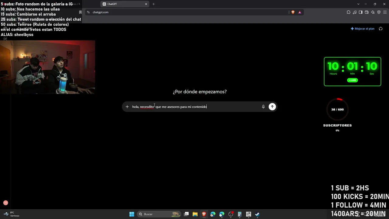Open Steam from the taskbar
The width and height of the screenshot is (389, 219).
pyautogui.click(x=257, y=214)
